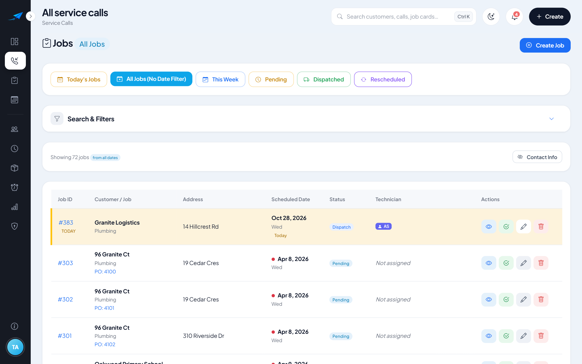View job #303 with eye icon
This screenshot has height=364, width=582.
(x=489, y=263)
